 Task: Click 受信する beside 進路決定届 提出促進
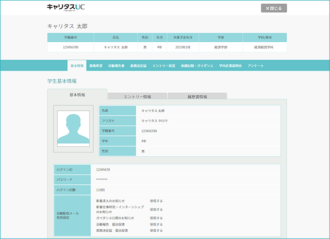pyautogui.click(x=156, y=230)
